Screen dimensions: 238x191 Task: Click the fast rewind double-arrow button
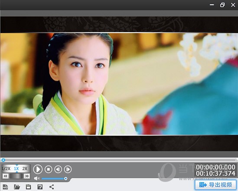tap(6, 176)
